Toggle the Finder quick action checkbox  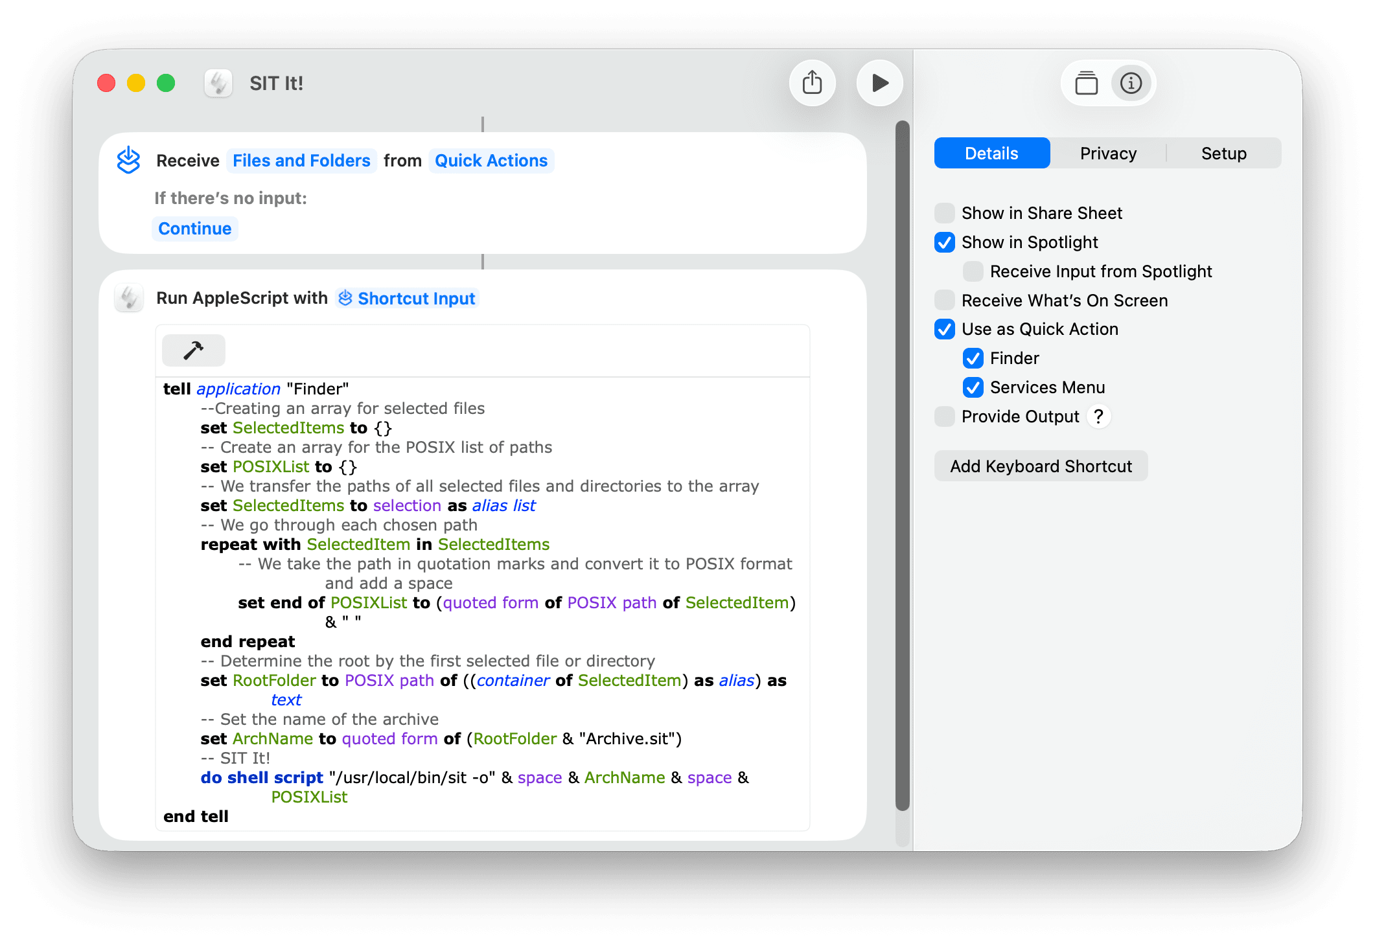pyautogui.click(x=973, y=358)
